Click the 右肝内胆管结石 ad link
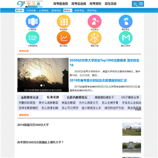The width and height of the screenshot is (158, 158). coord(77,97)
